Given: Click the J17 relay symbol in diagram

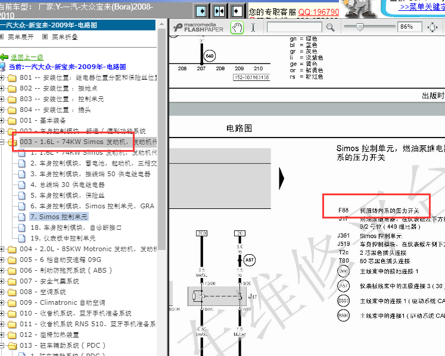Looking at the screenshot, I should tap(217, 296).
